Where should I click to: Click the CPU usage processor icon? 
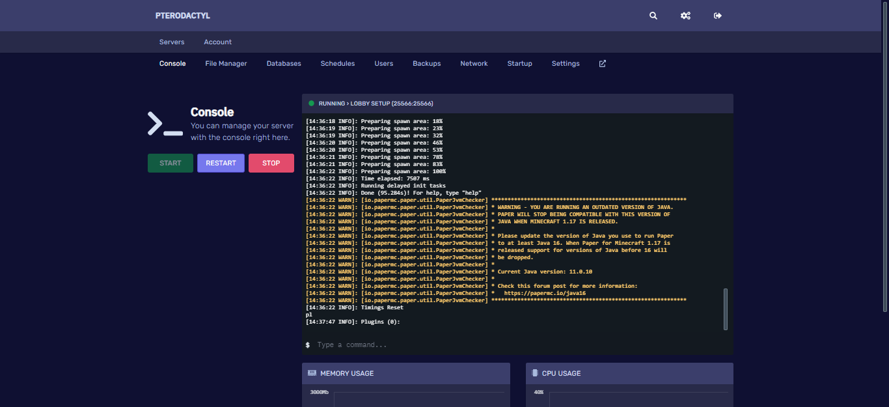tap(535, 373)
